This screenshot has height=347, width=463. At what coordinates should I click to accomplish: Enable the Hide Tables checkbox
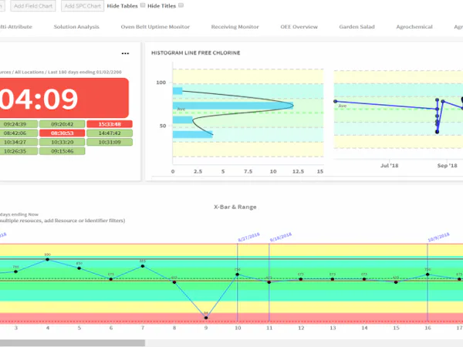pos(143,5)
